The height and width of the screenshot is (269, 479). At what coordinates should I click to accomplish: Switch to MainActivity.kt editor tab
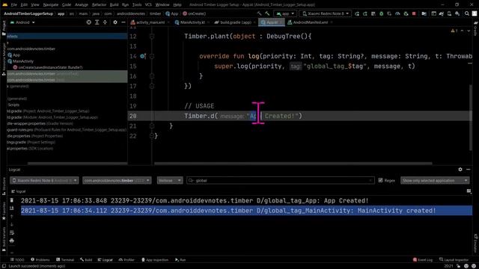[x=192, y=22]
